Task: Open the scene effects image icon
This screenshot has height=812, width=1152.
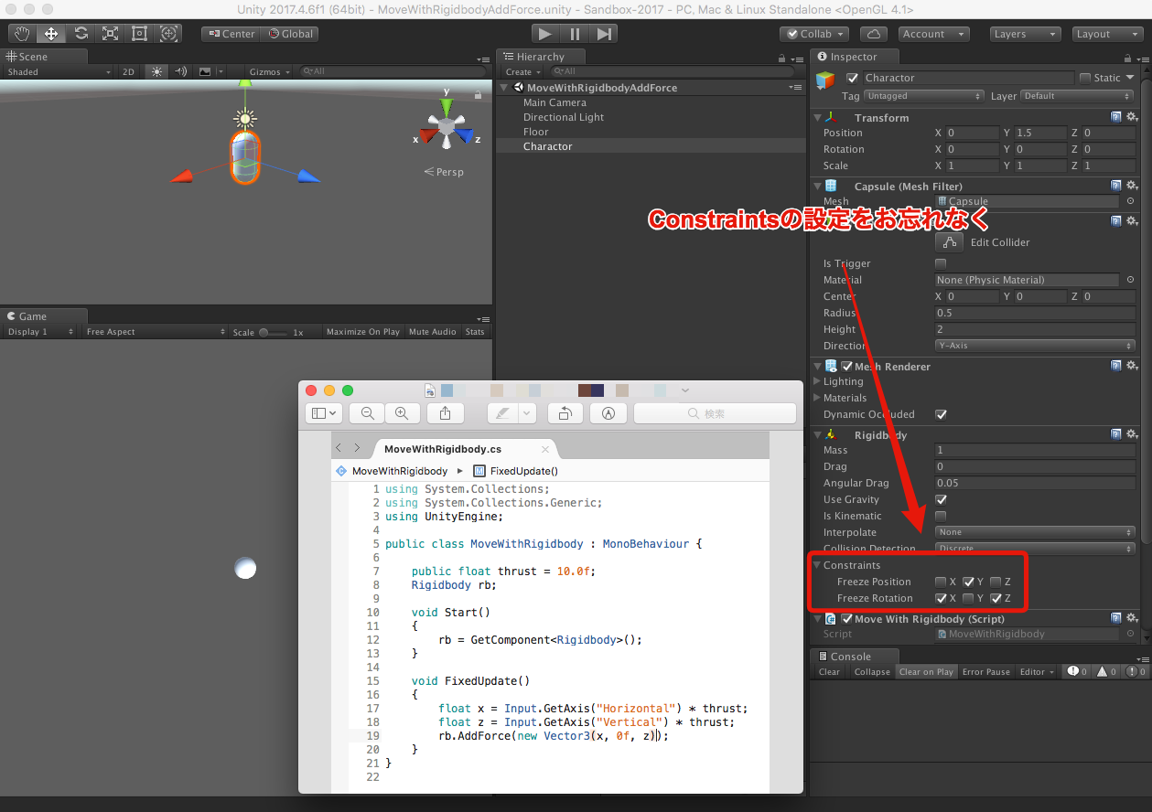Action: coord(205,71)
